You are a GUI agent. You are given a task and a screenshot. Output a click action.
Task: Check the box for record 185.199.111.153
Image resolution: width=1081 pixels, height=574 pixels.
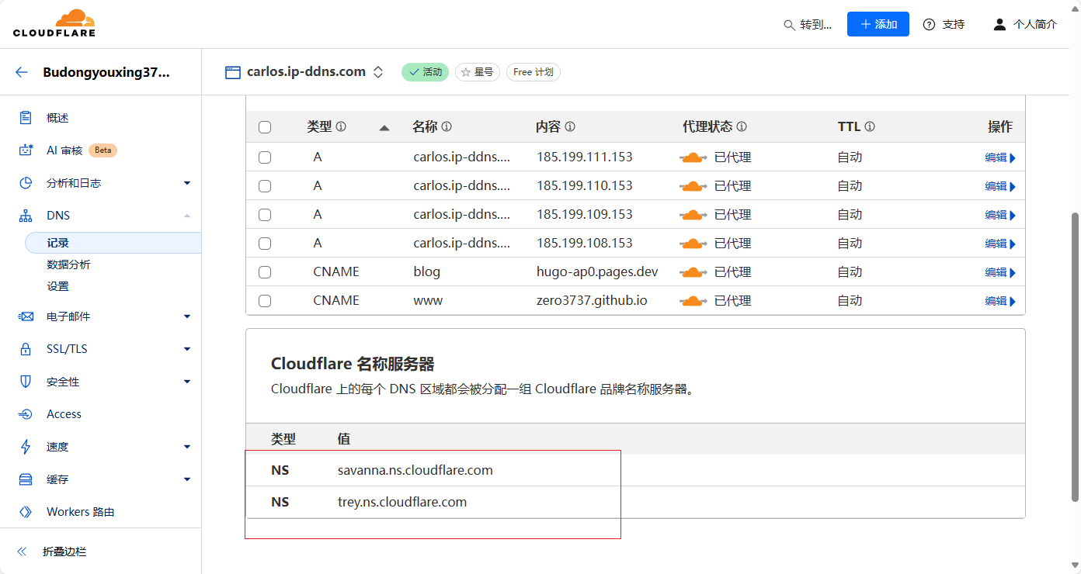click(x=265, y=157)
